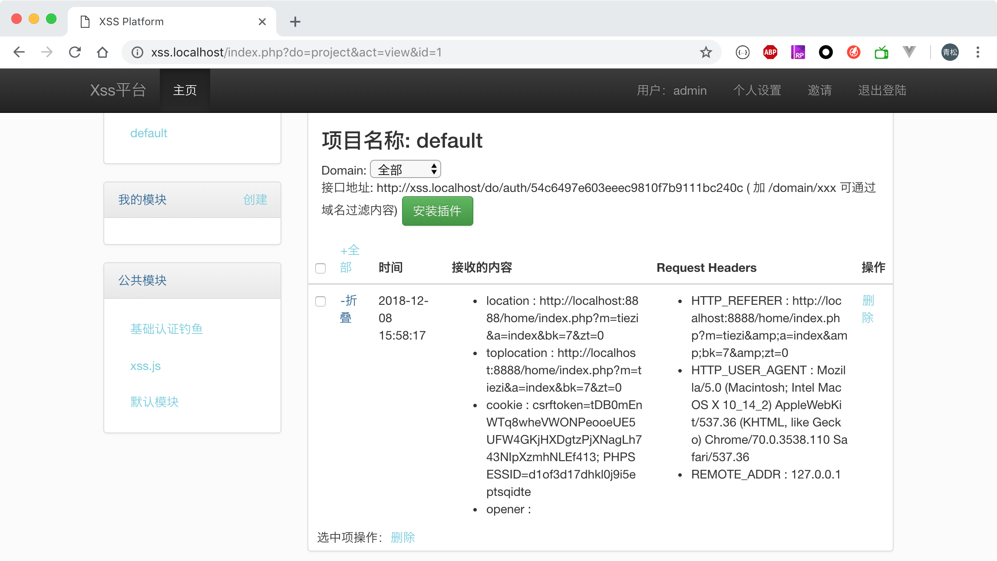Switch to the 主页 tab
997x561 pixels.
click(x=184, y=90)
